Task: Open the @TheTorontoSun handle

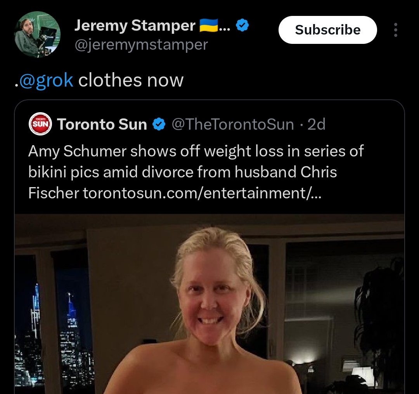Action: coord(232,124)
